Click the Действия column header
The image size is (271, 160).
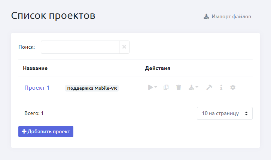pyautogui.click(x=158, y=68)
